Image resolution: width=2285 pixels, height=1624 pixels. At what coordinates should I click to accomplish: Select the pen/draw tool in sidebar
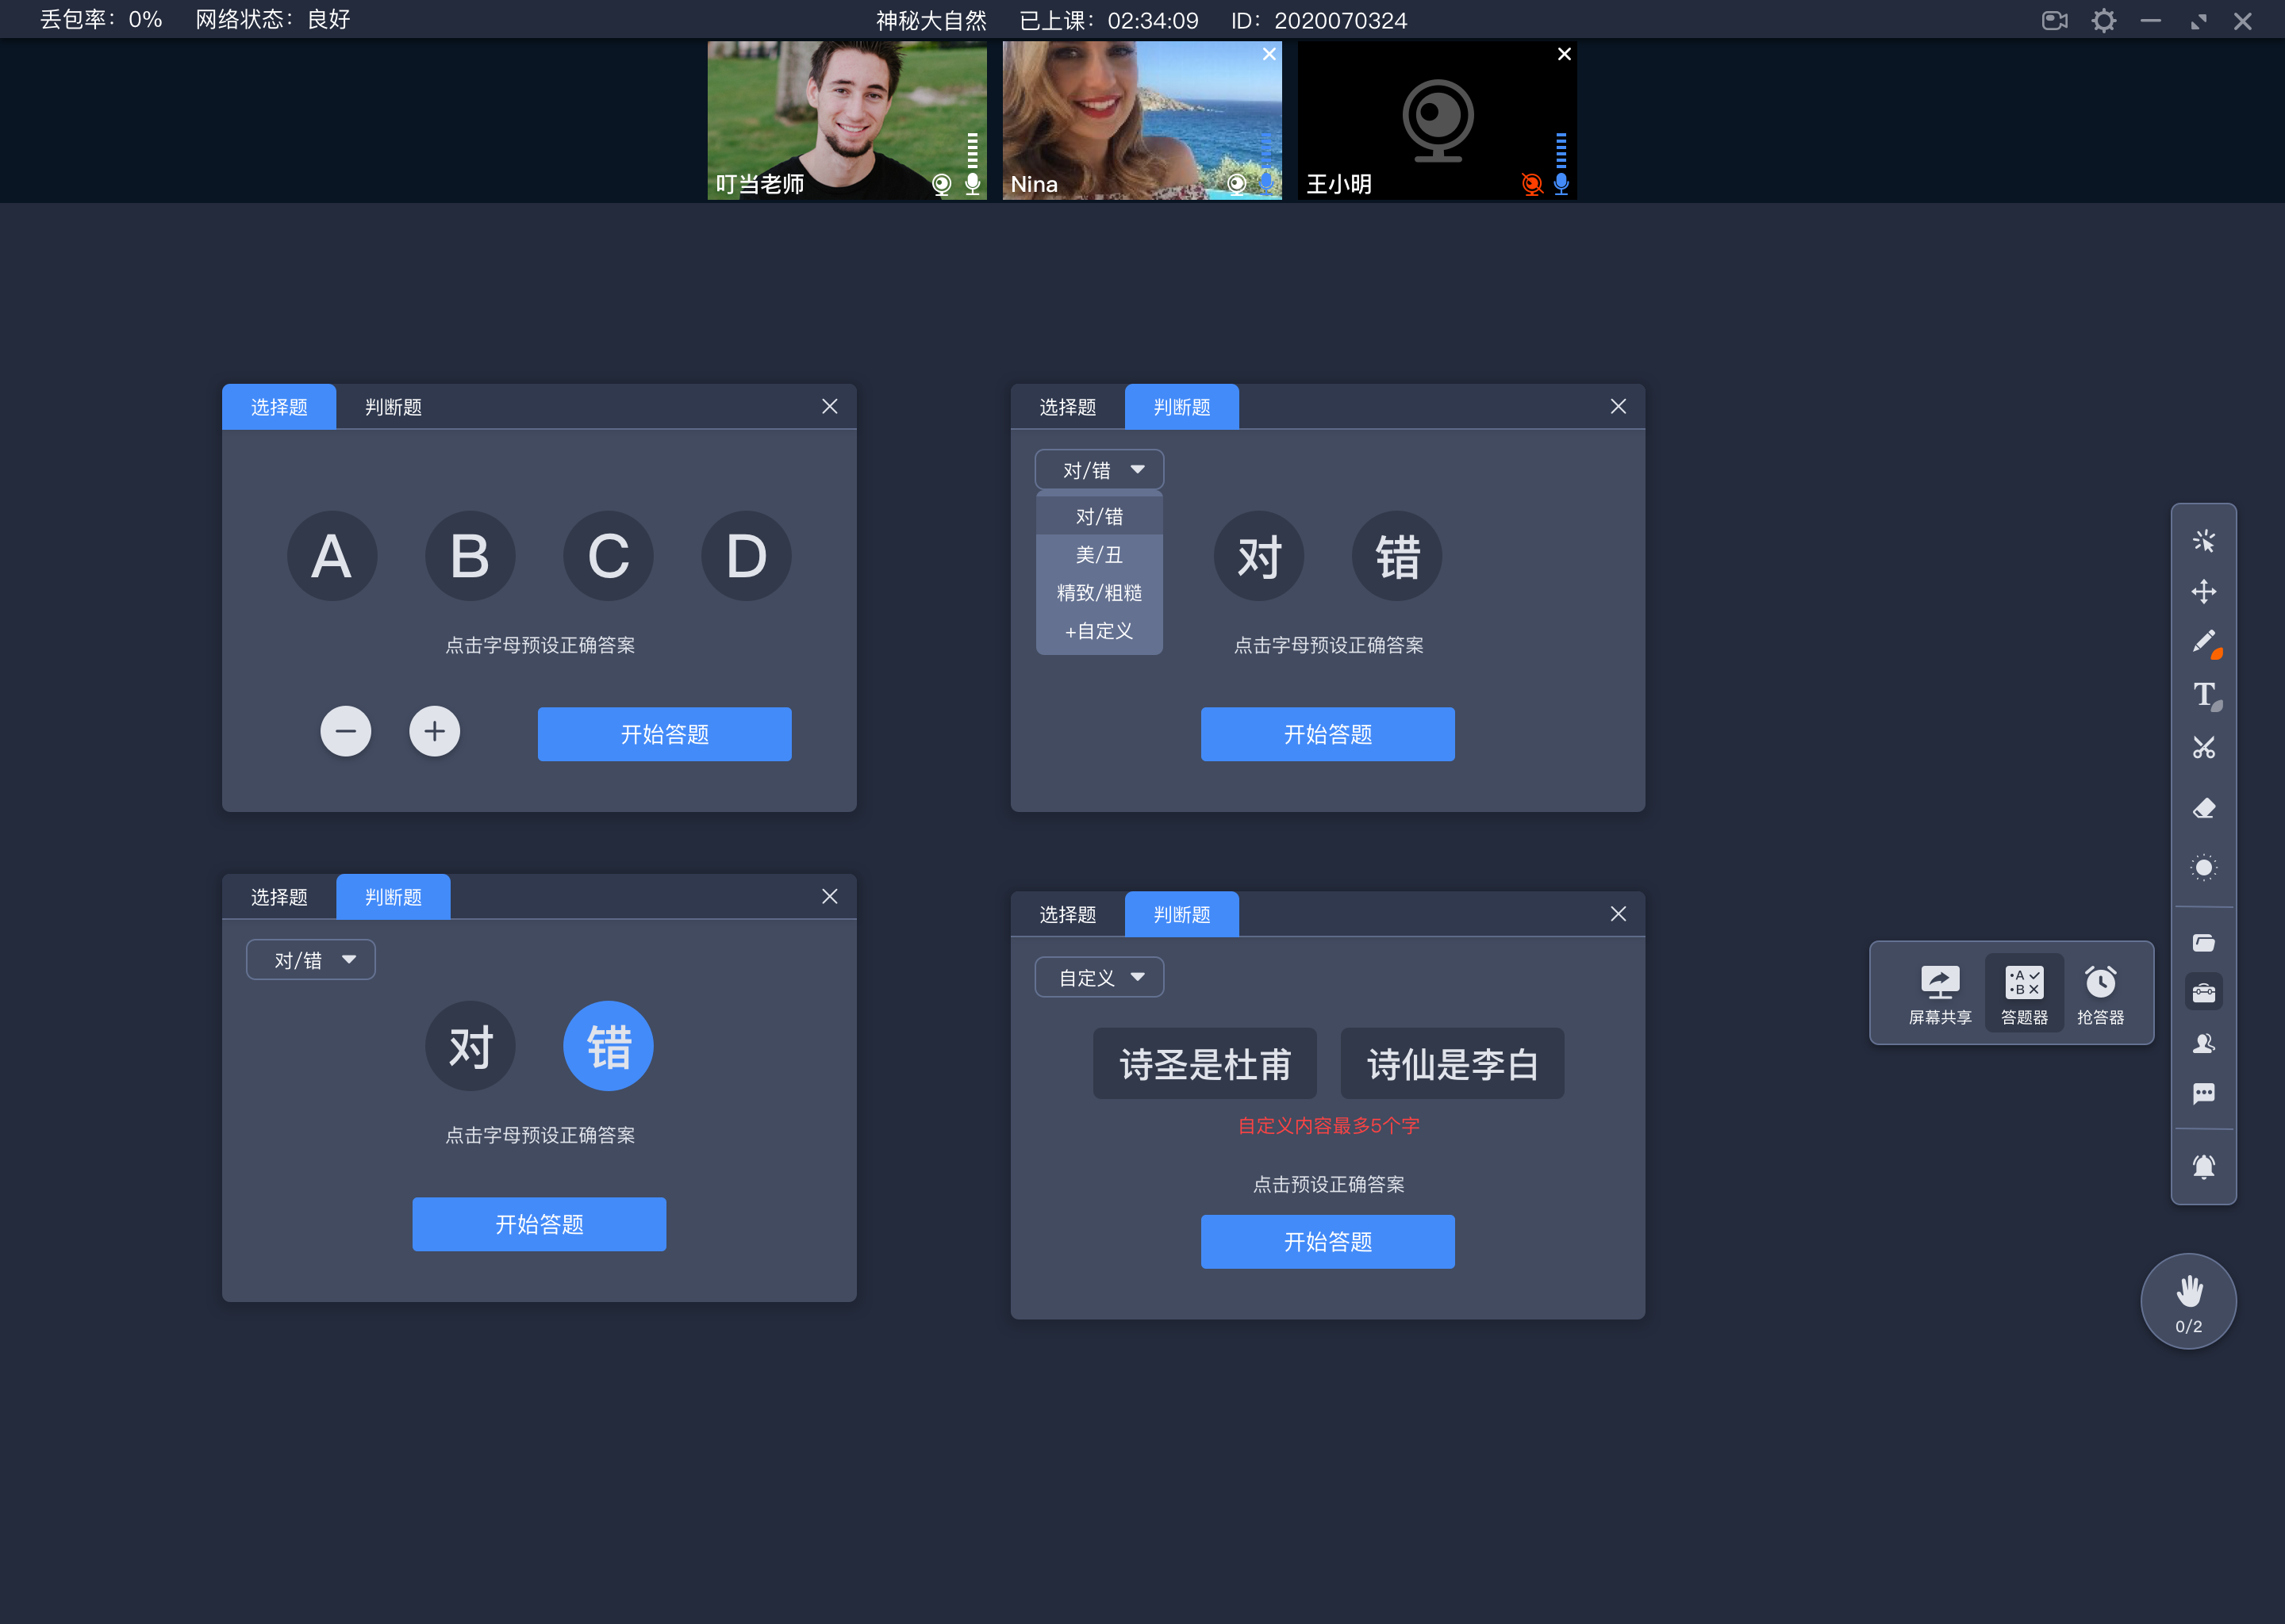[2202, 643]
